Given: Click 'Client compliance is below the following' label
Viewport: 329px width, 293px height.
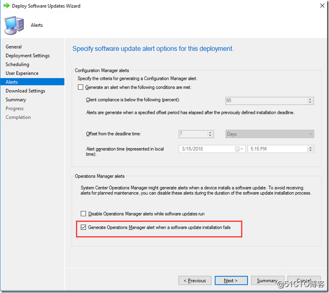Looking at the screenshot, I should [133, 100].
